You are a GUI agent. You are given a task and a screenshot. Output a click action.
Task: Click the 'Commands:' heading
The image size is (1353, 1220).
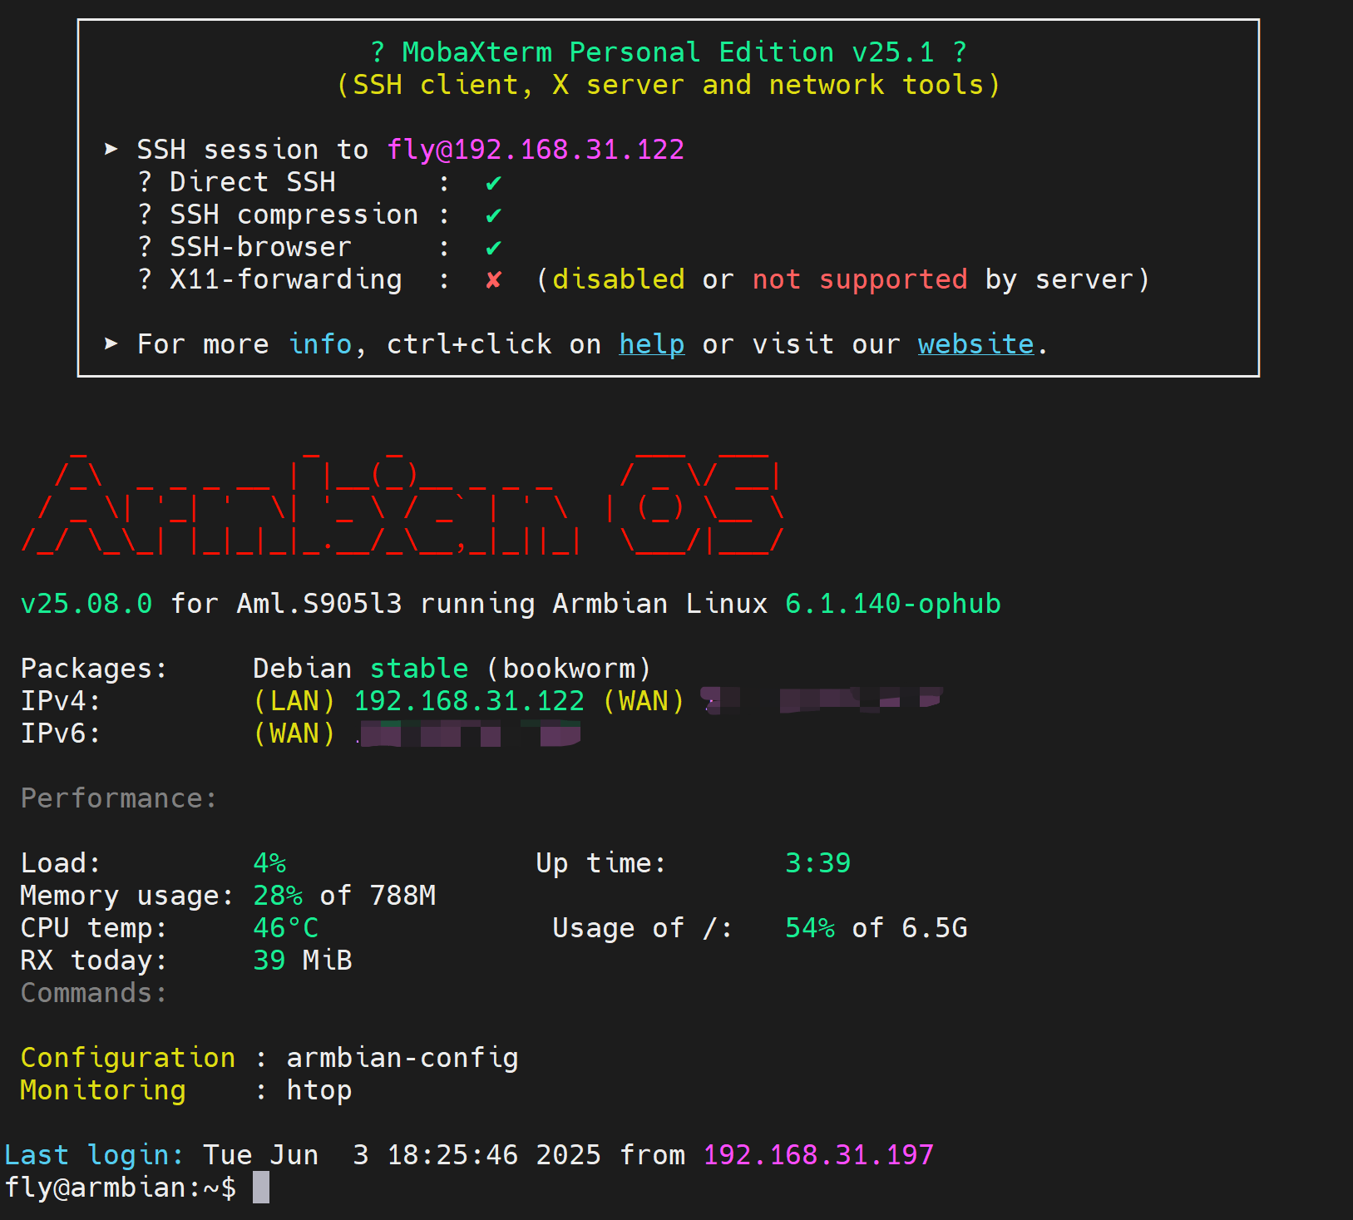tap(95, 993)
